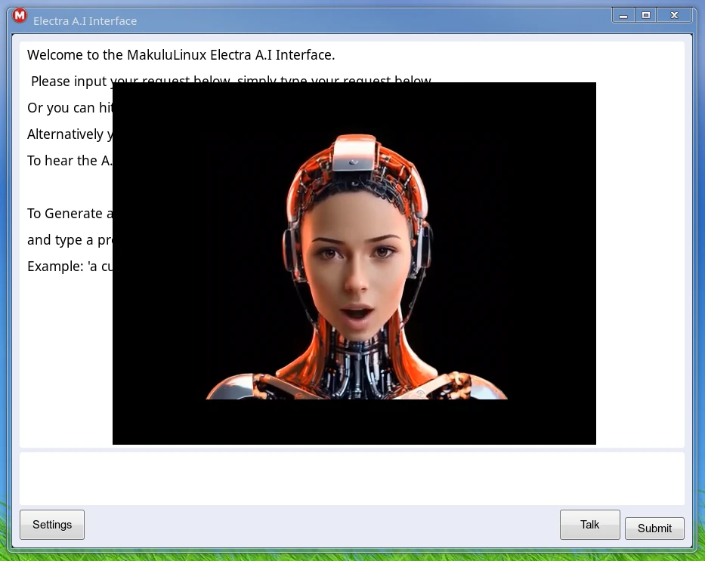Open the Settings button
Viewport: 705px width, 561px height.
(52, 525)
